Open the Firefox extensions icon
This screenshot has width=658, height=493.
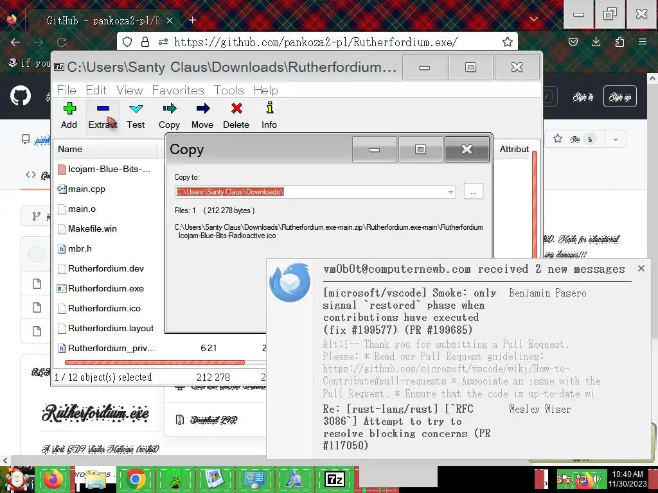(619, 42)
